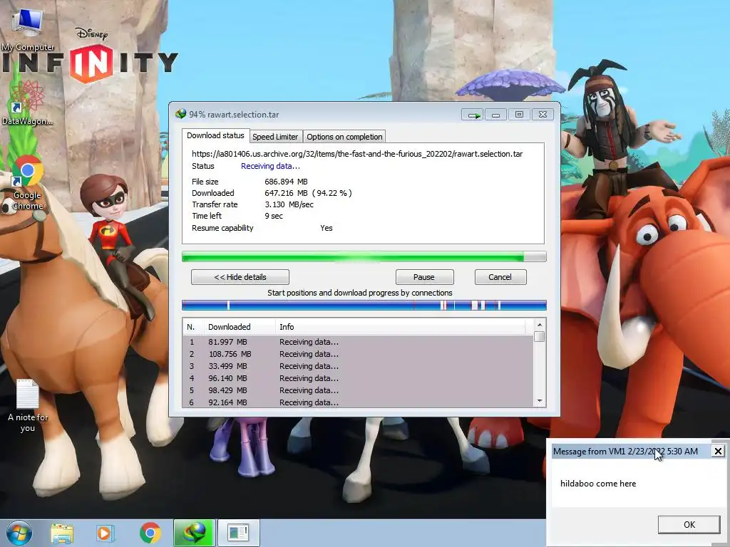Click the blue connections progress bar
Screen dimensions: 730x547
(364, 305)
